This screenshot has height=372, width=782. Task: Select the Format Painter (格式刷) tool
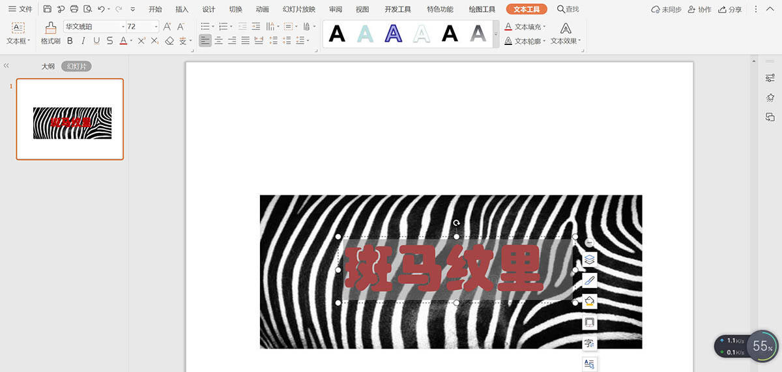click(51, 33)
